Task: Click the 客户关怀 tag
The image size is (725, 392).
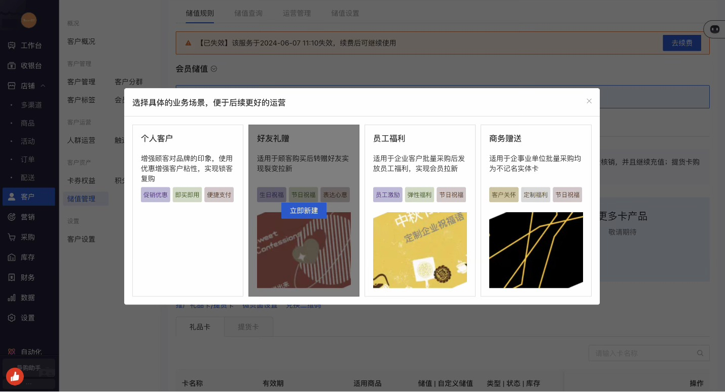Action: pyautogui.click(x=504, y=194)
